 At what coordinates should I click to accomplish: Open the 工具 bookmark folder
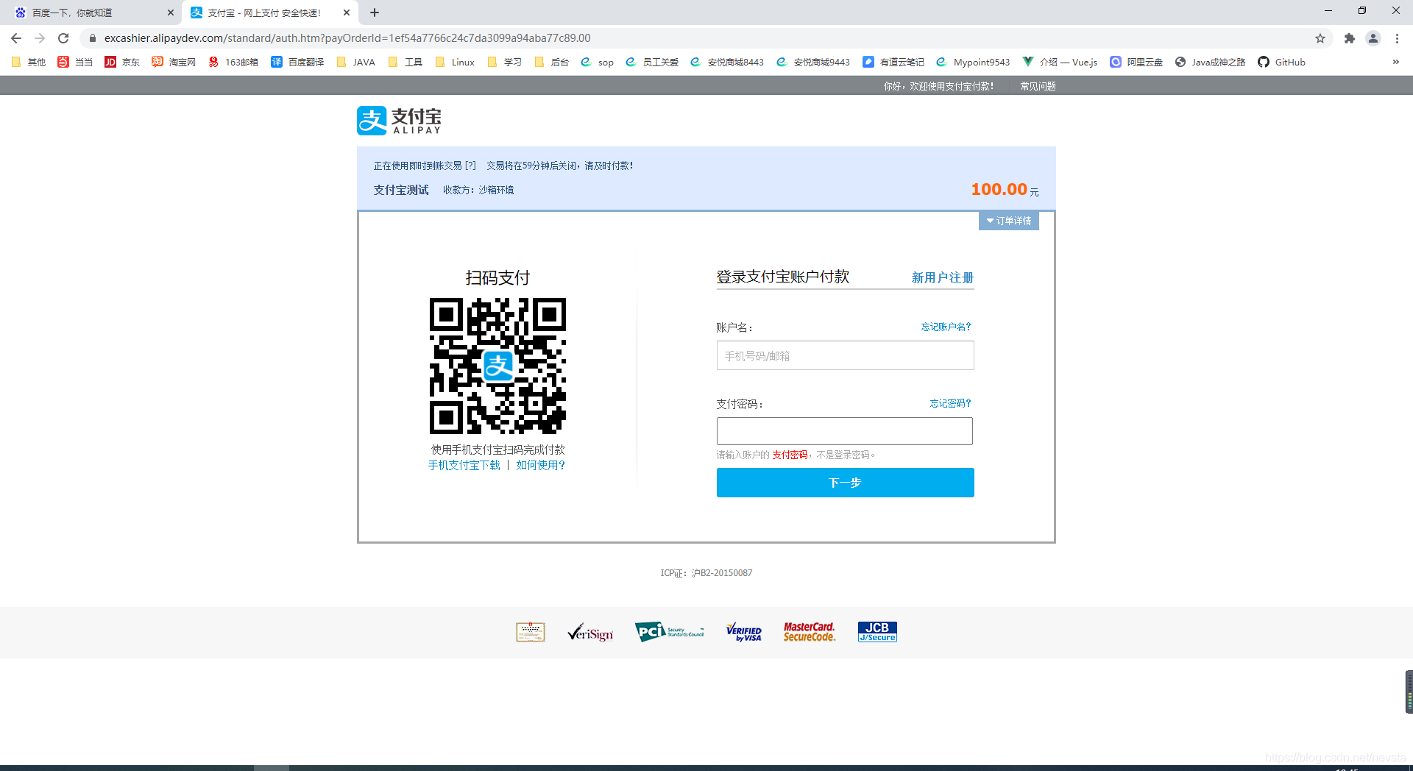[x=406, y=63]
